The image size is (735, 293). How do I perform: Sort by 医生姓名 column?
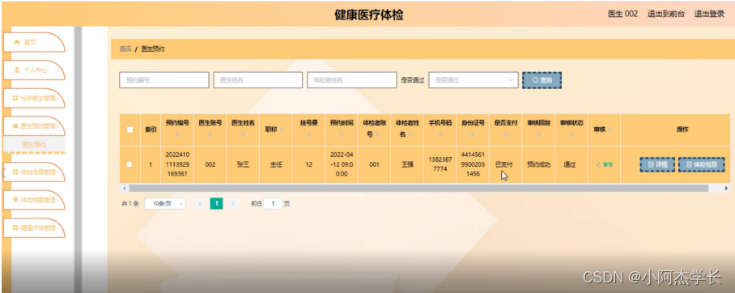click(x=243, y=134)
